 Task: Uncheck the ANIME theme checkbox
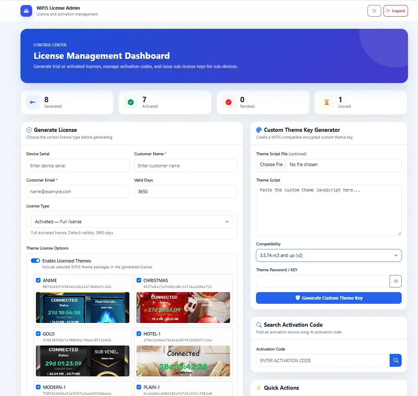click(x=38, y=280)
